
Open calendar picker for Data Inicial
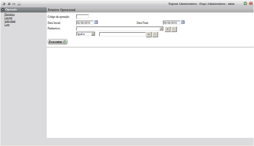[x=96, y=22]
